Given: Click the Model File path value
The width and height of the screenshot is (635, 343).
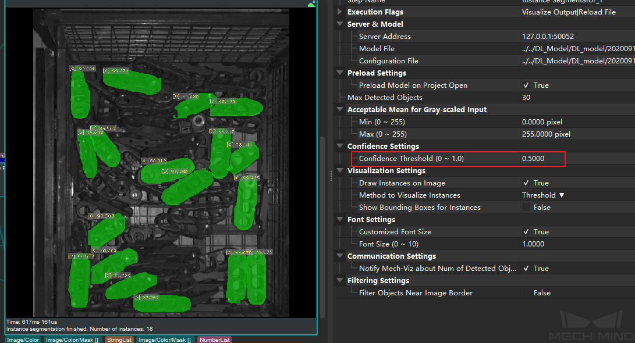Looking at the screenshot, I should coord(576,49).
